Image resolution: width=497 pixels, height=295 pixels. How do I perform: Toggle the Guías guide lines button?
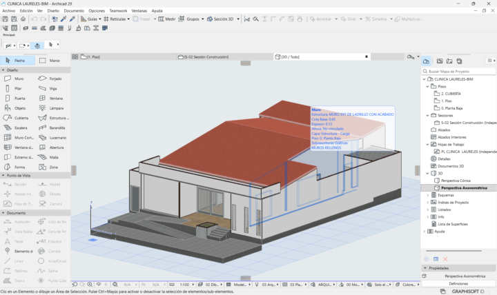88,19
